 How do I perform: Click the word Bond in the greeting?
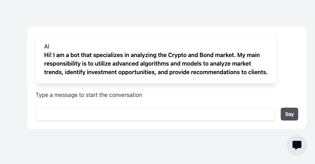tap(206, 55)
